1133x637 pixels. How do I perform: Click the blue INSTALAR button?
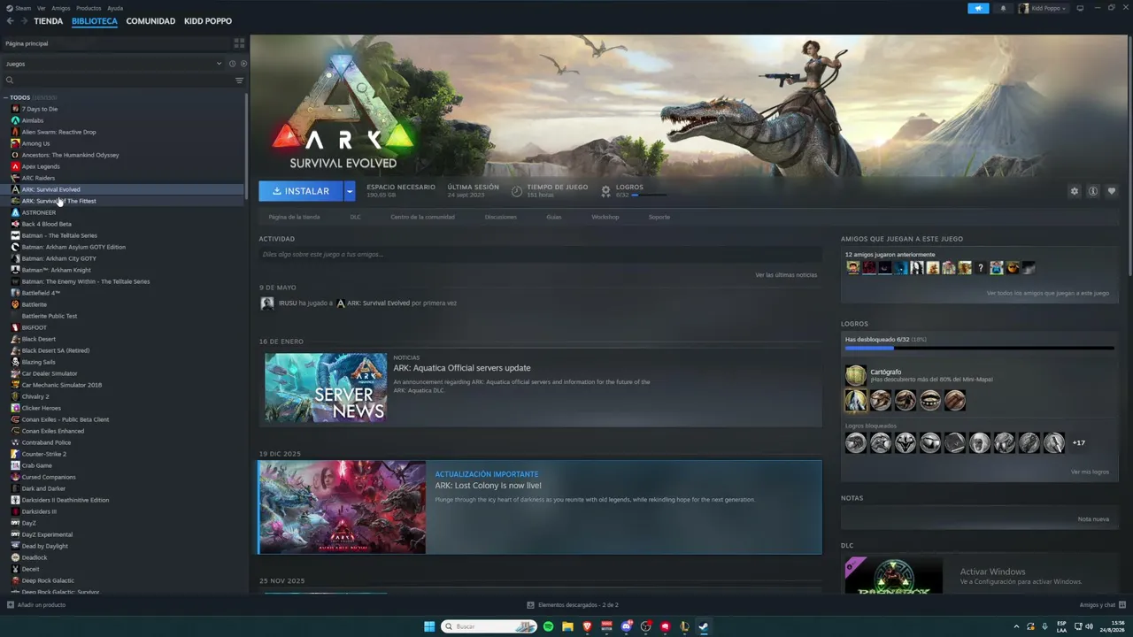(x=301, y=191)
